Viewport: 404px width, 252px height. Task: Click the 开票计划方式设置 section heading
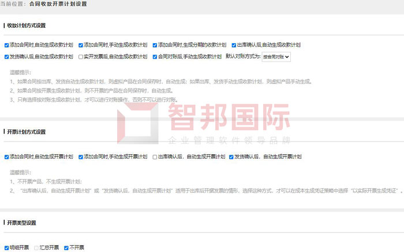pyautogui.click(x=26, y=132)
